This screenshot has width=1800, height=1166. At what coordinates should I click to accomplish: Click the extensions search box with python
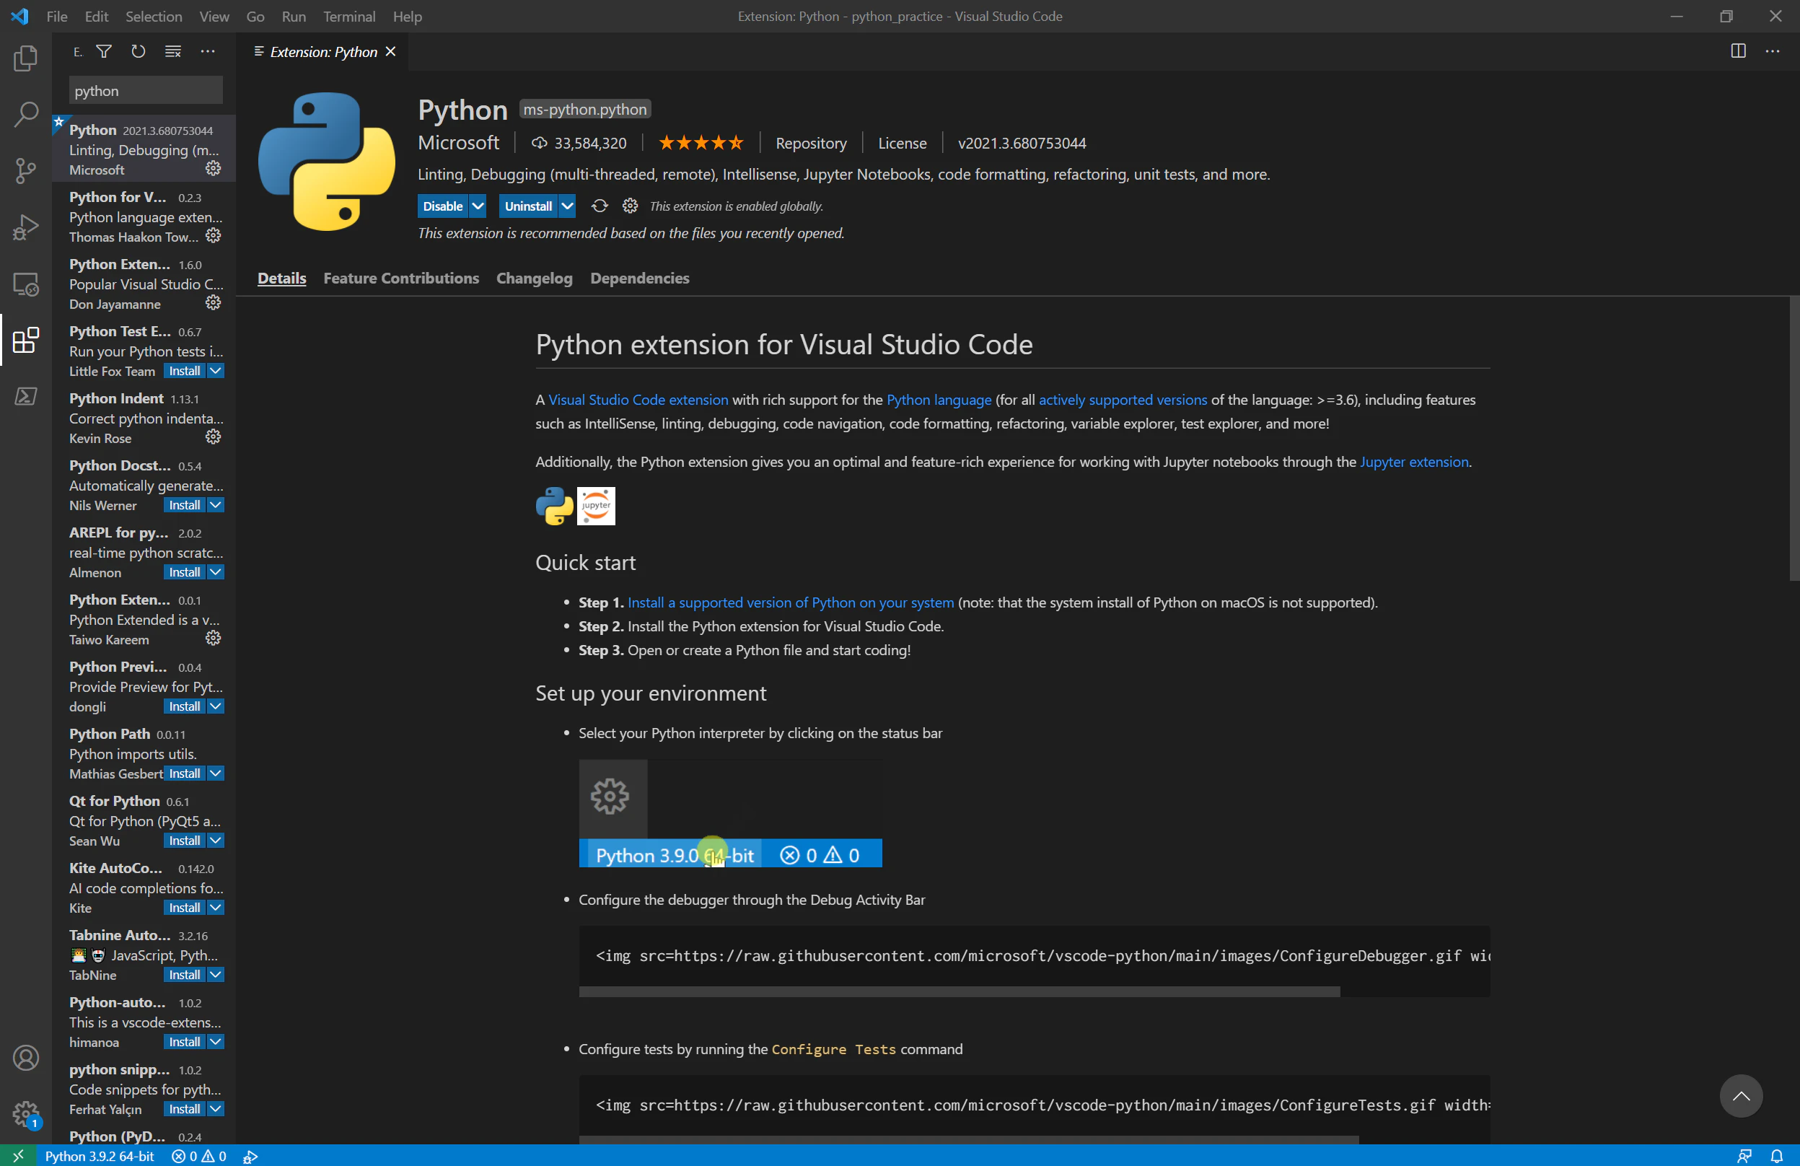point(145,91)
